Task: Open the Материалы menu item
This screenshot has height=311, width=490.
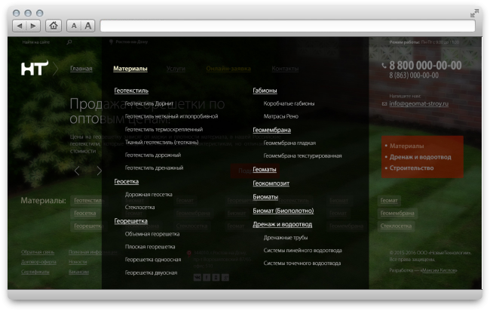Action: pyautogui.click(x=130, y=69)
